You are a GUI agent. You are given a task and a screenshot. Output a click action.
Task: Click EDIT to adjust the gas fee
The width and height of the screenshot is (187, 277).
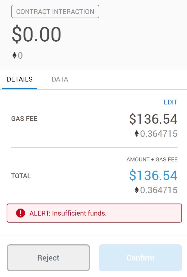171,102
